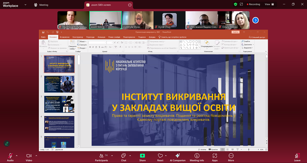The image size is (307, 163).
Task: Click zoom in plus button
Action: tap(258, 149)
